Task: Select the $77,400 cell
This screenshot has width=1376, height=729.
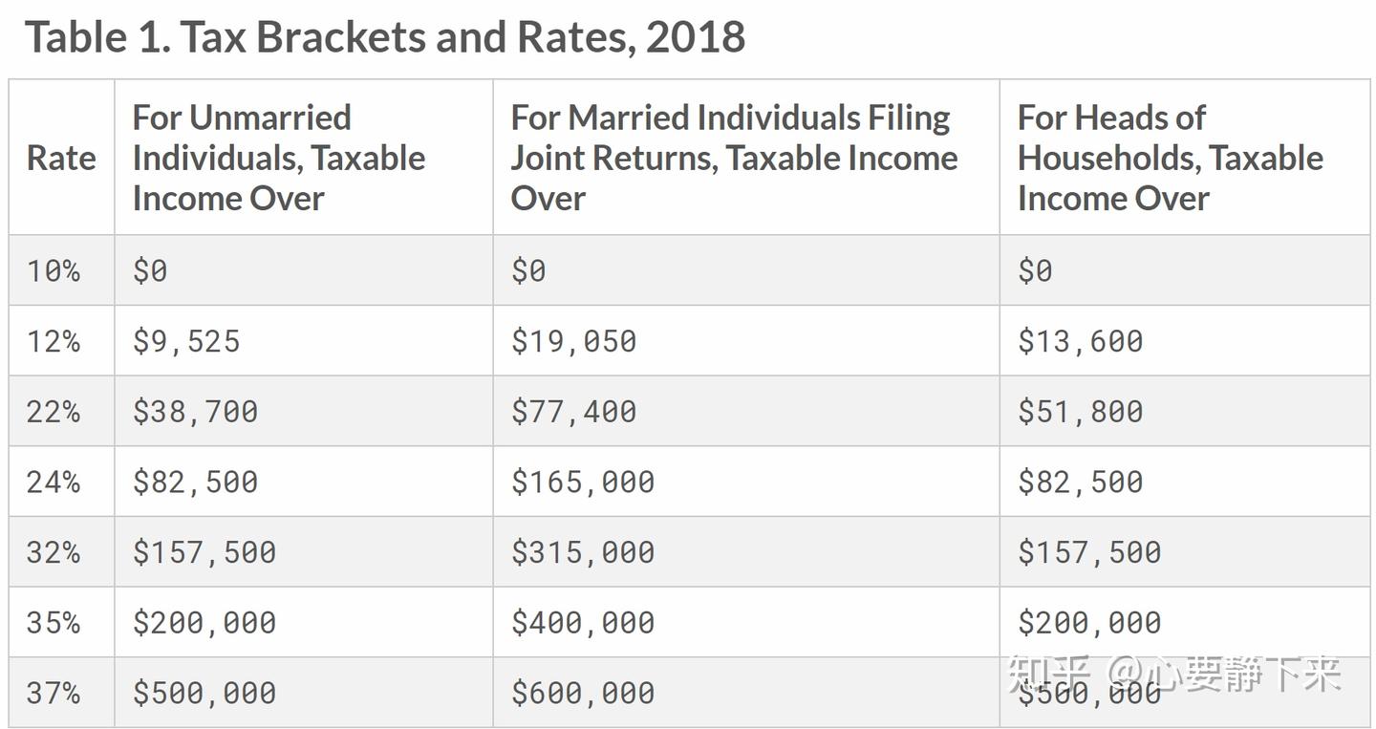Action: pos(573,412)
